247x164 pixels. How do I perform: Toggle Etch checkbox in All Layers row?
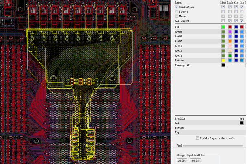230,21
